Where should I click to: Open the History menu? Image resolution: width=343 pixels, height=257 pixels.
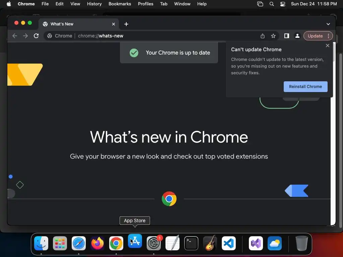(94, 4)
